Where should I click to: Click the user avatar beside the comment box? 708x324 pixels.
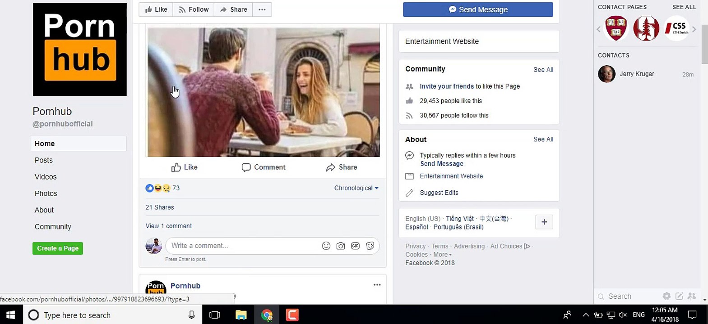point(154,246)
